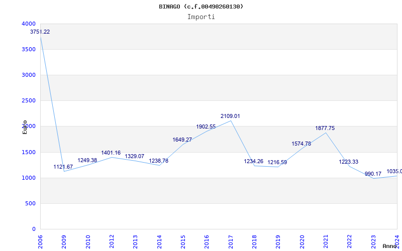Select the 1877.75 data label

pos(325,129)
